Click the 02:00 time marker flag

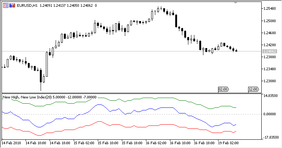coord(223,89)
